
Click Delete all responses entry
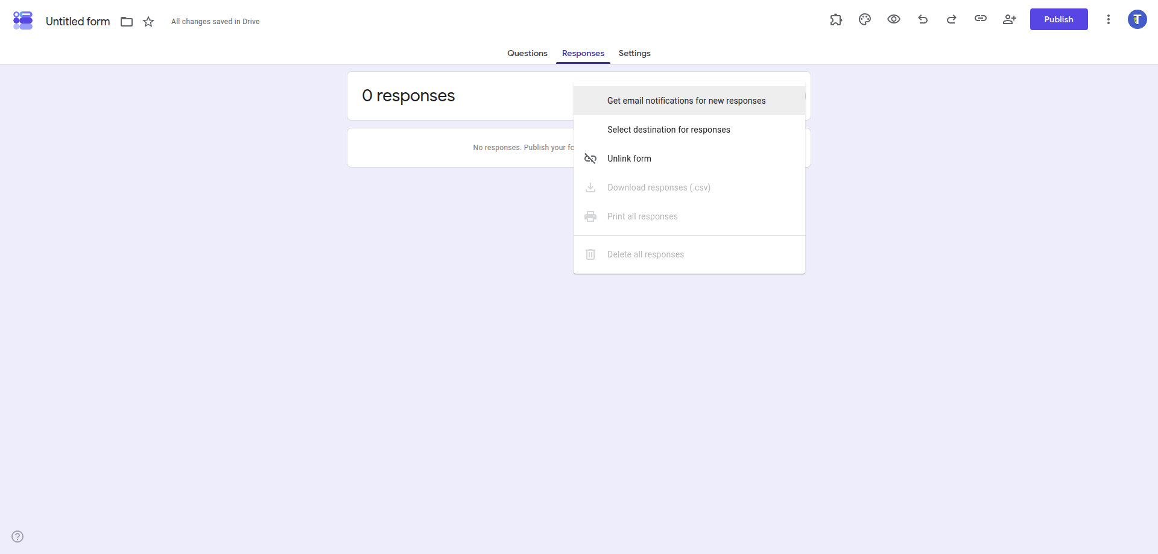(689, 254)
